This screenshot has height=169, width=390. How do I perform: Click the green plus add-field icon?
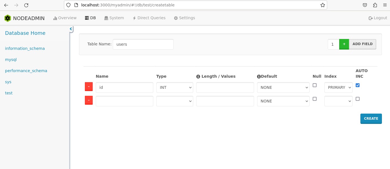[x=344, y=44]
